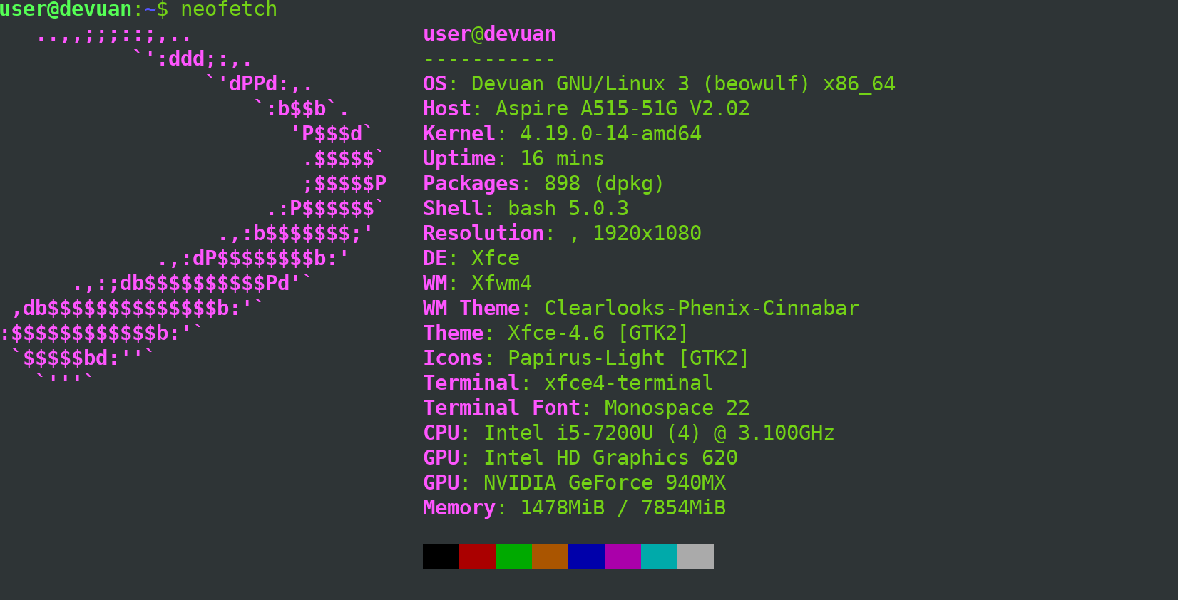
Task: Click the user@devuan shell prompt
Action: (x=66, y=9)
